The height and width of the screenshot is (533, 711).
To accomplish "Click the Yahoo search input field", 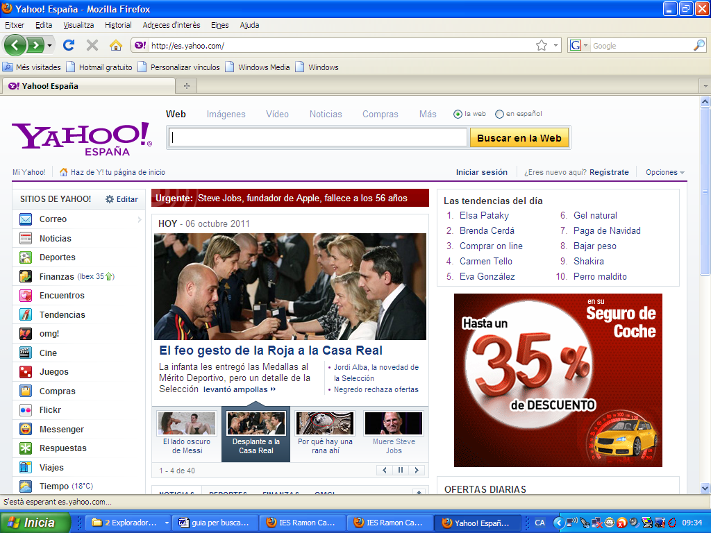I will click(x=319, y=137).
